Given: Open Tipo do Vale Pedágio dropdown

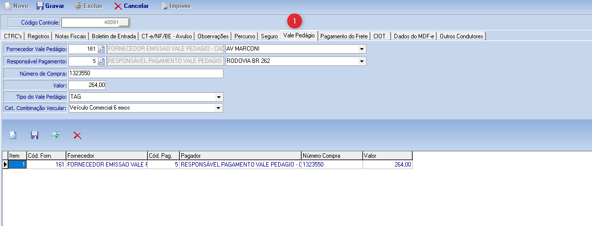Looking at the screenshot, I should [x=219, y=97].
